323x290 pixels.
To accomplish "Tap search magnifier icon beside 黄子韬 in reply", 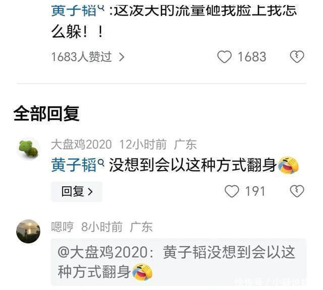I will [101, 162].
